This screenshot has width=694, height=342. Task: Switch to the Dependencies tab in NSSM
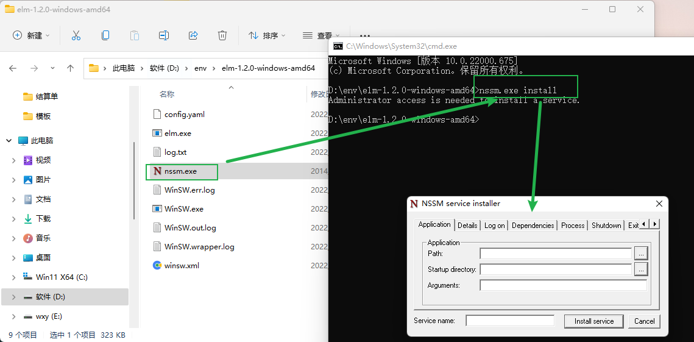coord(533,226)
